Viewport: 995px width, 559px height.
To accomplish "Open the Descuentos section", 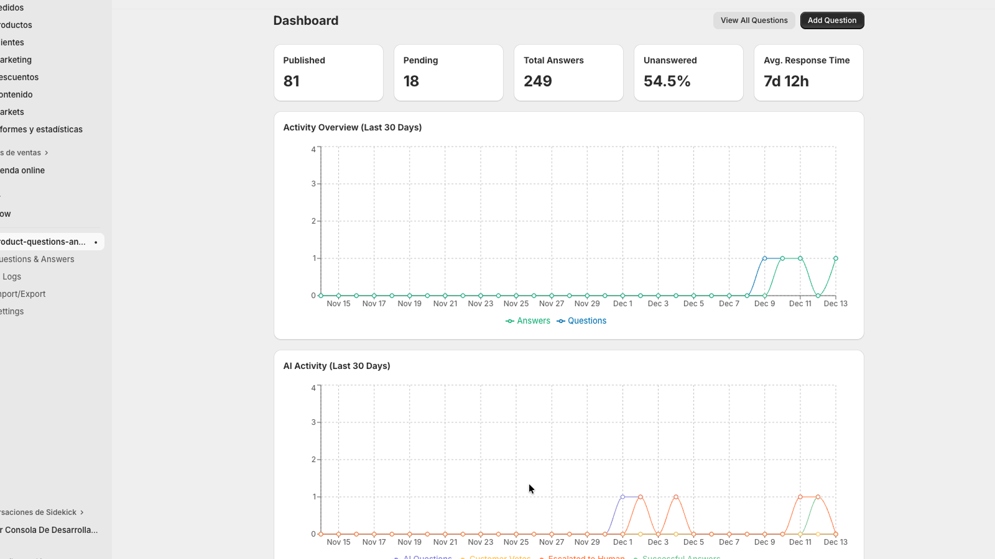I will coord(19,78).
